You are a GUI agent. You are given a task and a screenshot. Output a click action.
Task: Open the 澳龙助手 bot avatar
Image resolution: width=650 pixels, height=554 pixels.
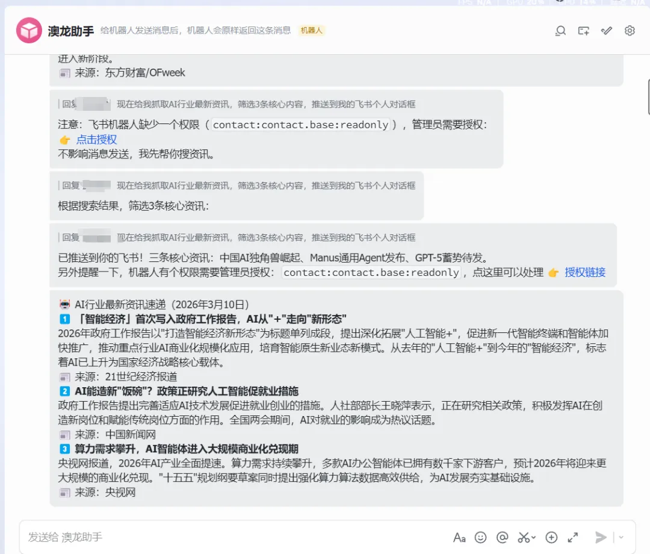tap(29, 30)
